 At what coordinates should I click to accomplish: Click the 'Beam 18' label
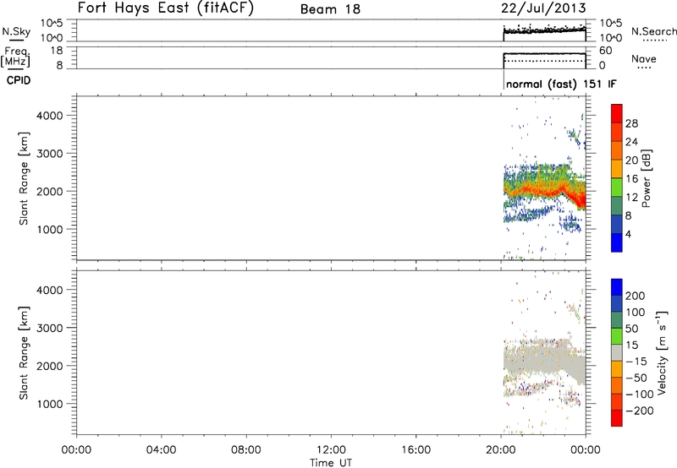tap(330, 9)
